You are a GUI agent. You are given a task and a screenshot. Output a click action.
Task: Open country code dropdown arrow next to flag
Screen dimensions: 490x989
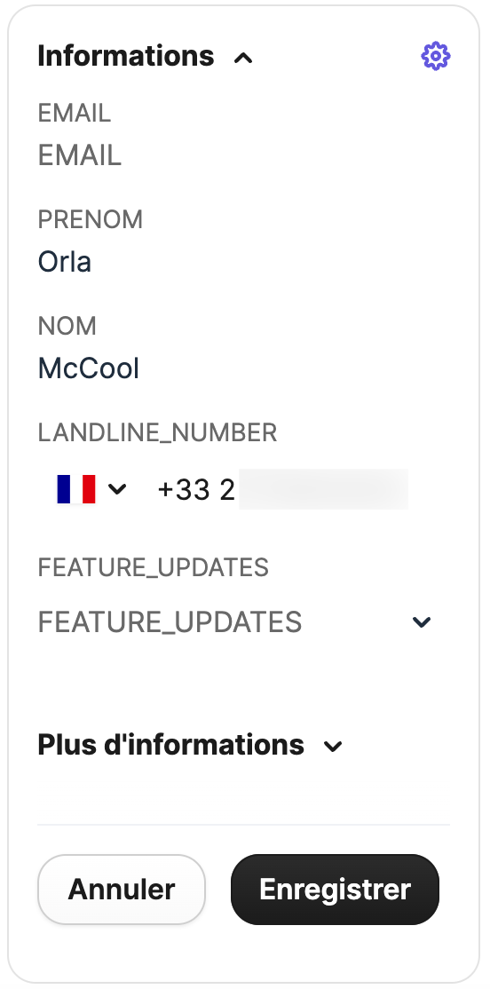point(117,489)
